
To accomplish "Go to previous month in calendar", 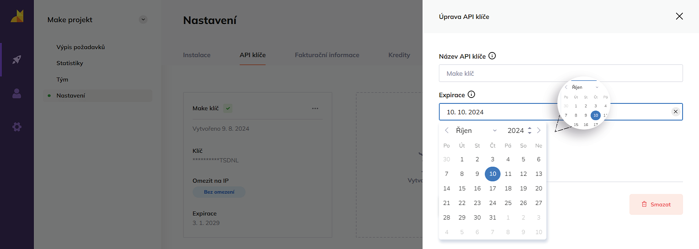I will click(x=447, y=130).
